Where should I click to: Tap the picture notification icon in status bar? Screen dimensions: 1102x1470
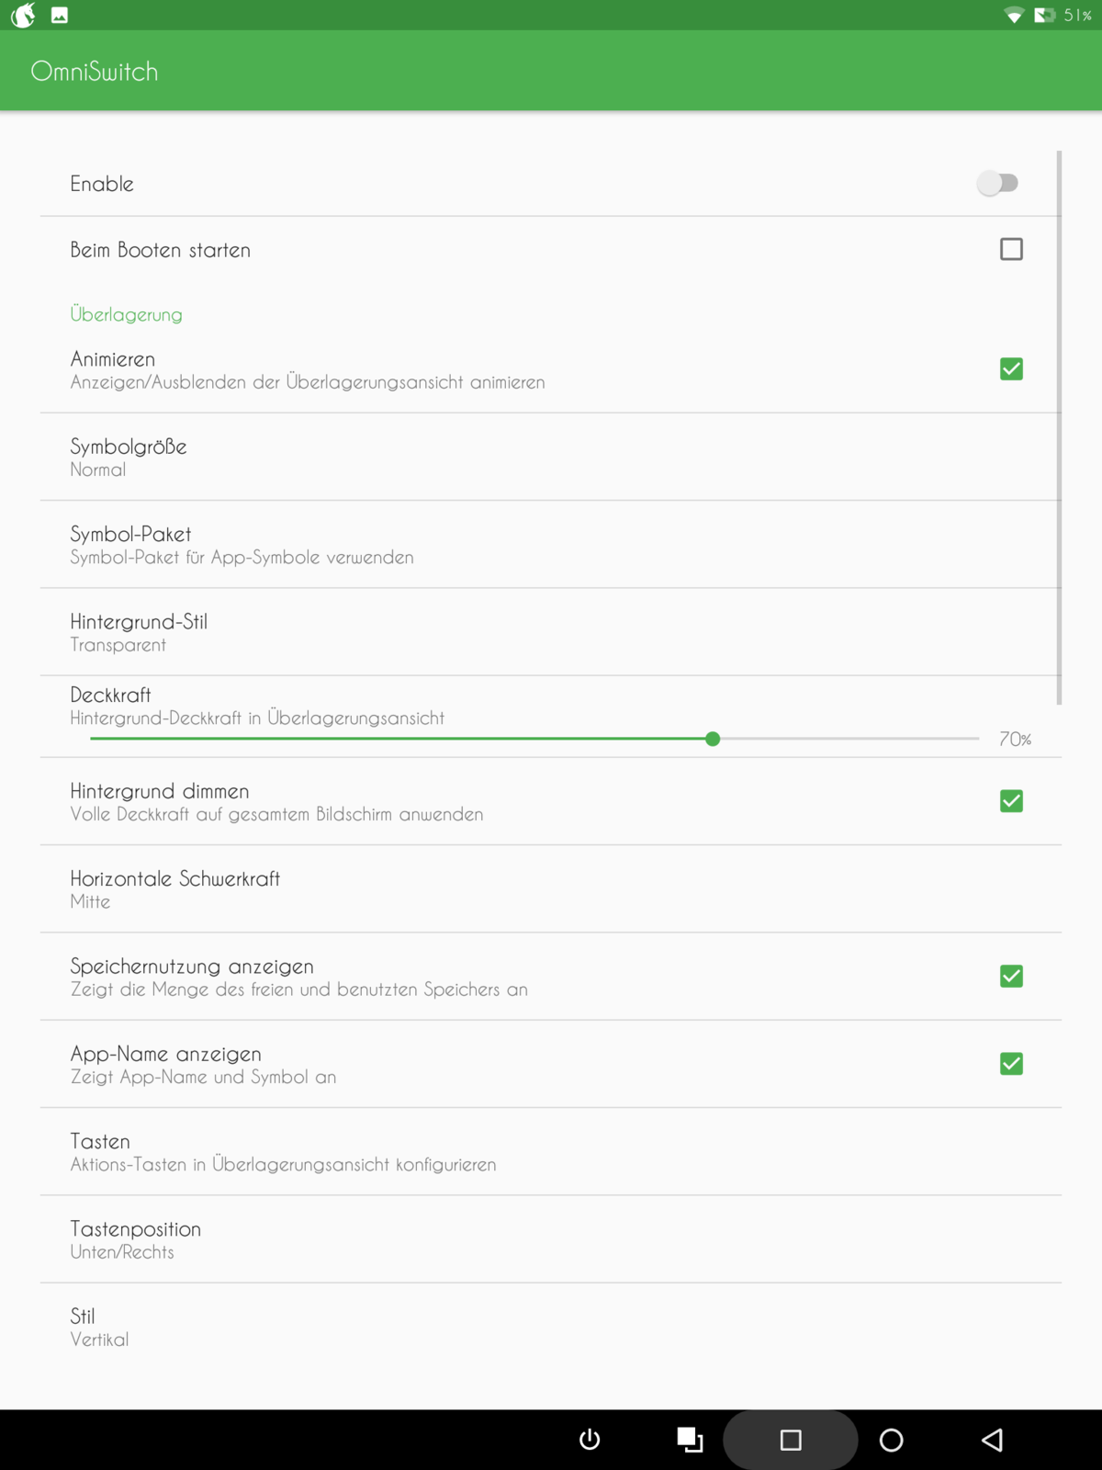[60, 15]
